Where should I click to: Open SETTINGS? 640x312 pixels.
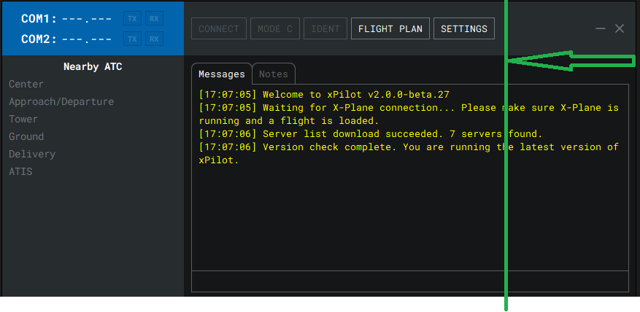click(x=464, y=29)
